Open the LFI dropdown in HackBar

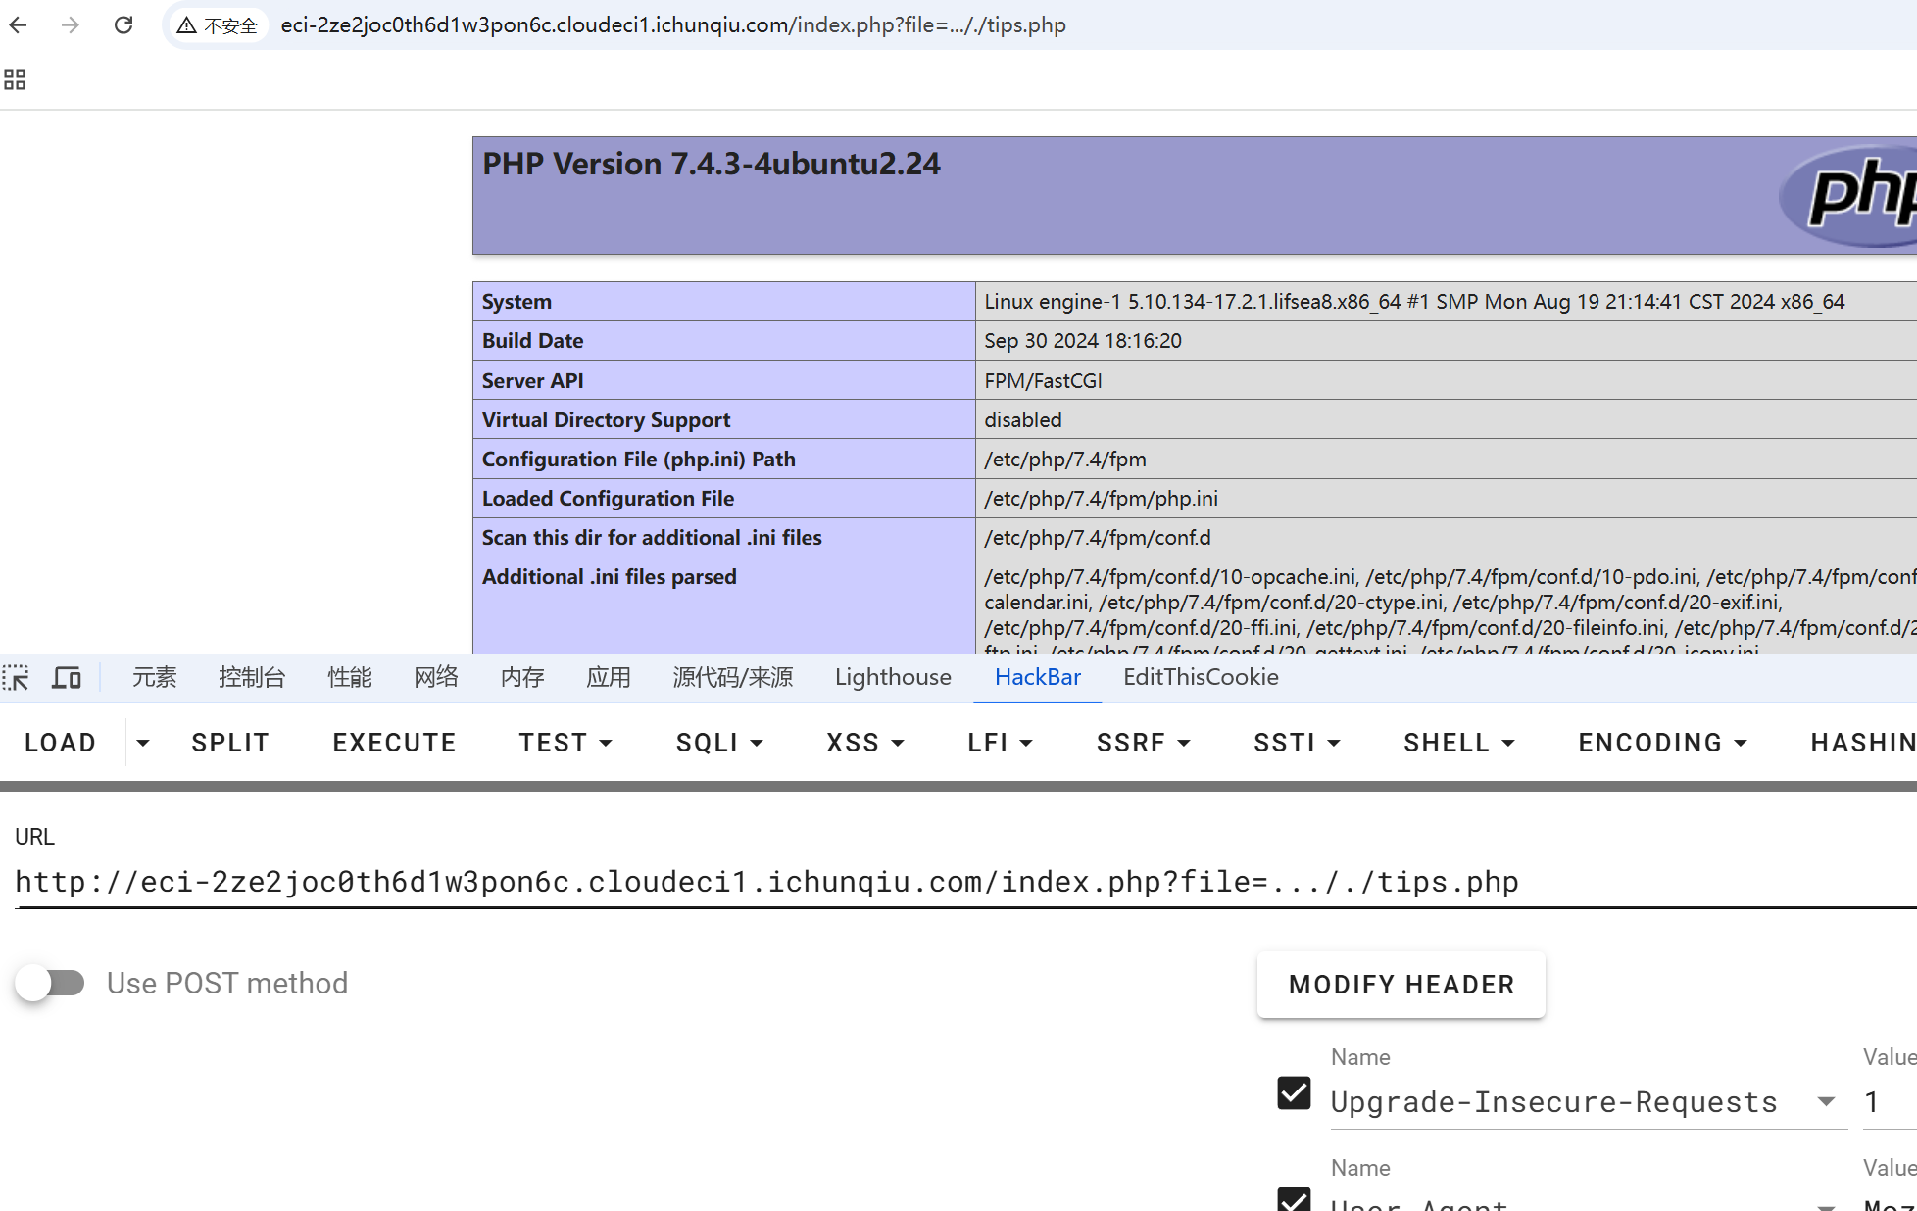click(1000, 743)
